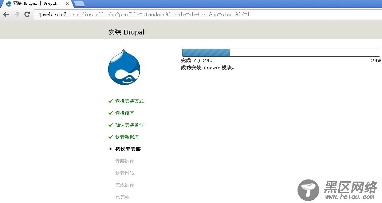Click the browser back arrow button
382x203 pixels.
point(6,15)
